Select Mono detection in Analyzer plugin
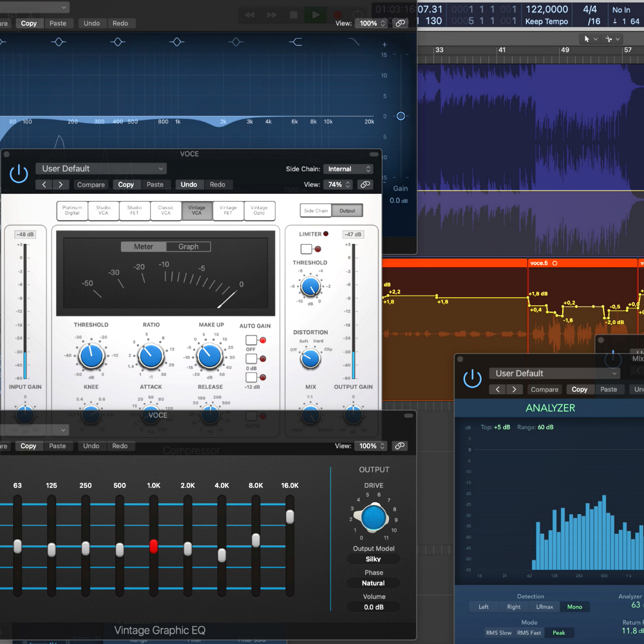This screenshot has height=644, width=644. click(x=574, y=607)
